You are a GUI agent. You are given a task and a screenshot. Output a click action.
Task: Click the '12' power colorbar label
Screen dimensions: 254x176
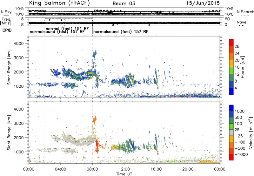[237, 74]
